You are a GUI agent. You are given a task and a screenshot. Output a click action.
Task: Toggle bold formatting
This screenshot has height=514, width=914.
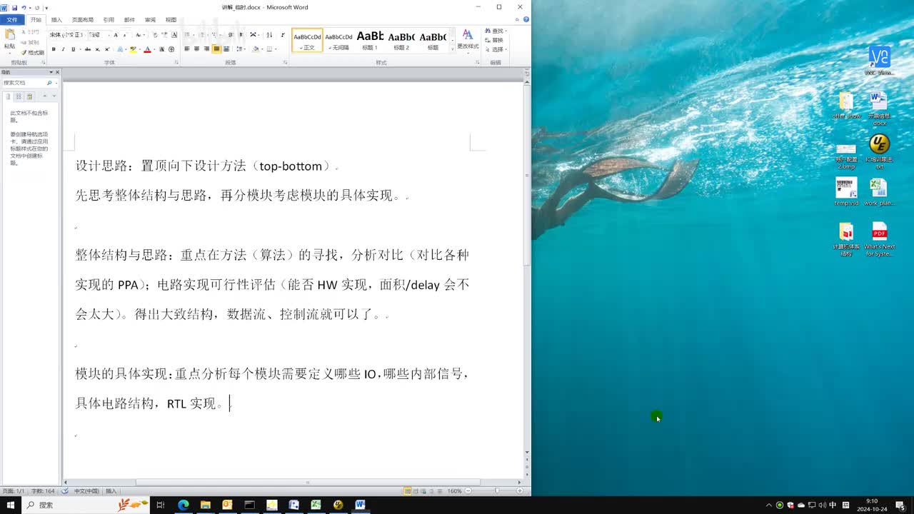[54, 49]
